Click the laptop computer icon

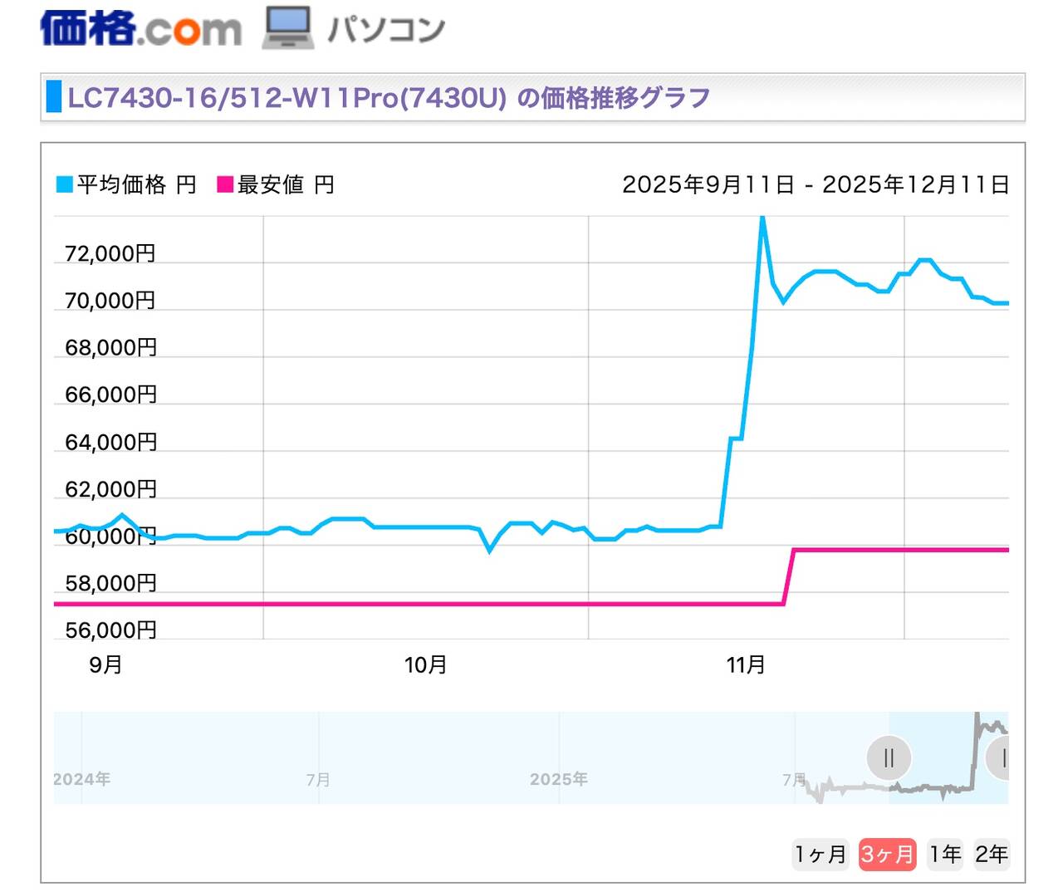click(x=287, y=28)
